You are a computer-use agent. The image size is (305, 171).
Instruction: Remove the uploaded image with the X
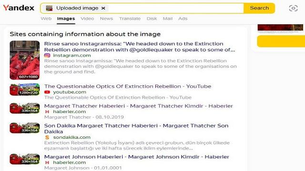[x=103, y=8]
